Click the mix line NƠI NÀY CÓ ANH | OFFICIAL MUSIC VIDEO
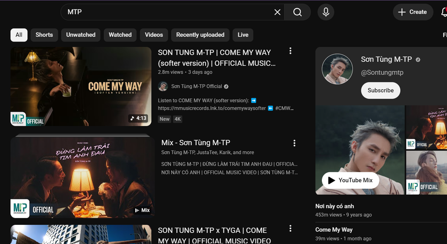Image resolution: width=447 pixels, height=244 pixels. pos(229,172)
